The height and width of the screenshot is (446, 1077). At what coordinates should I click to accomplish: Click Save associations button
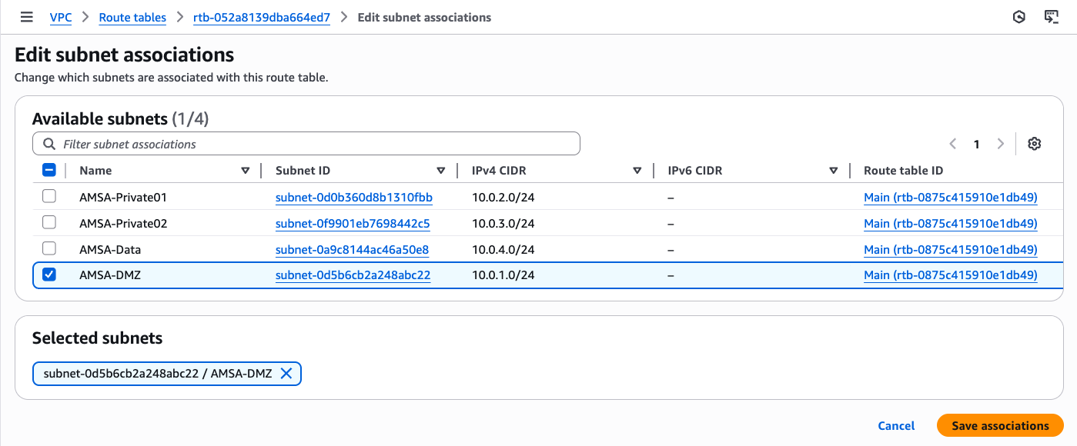(999, 425)
